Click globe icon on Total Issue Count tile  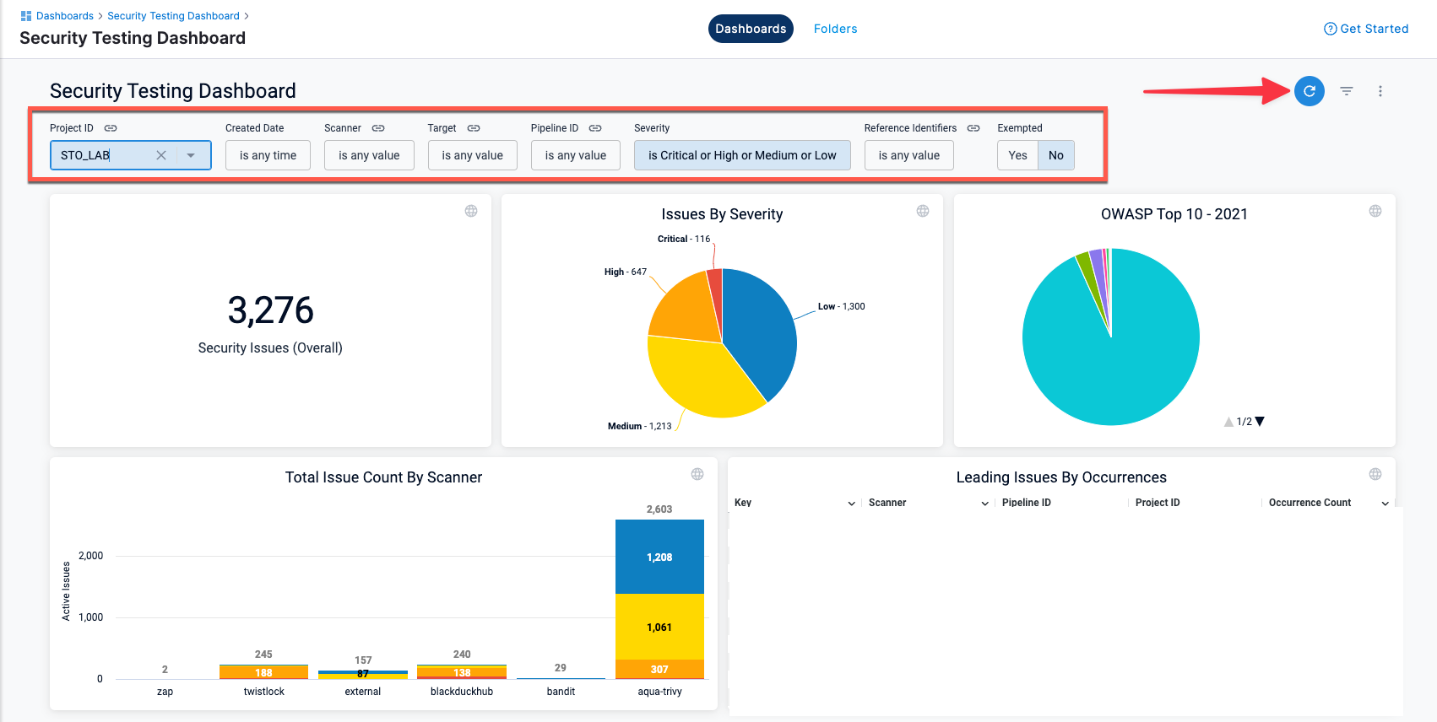click(697, 474)
